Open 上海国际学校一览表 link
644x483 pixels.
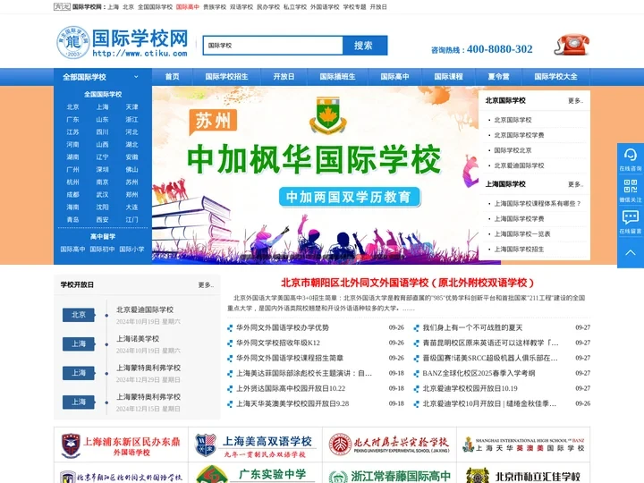pos(522,234)
